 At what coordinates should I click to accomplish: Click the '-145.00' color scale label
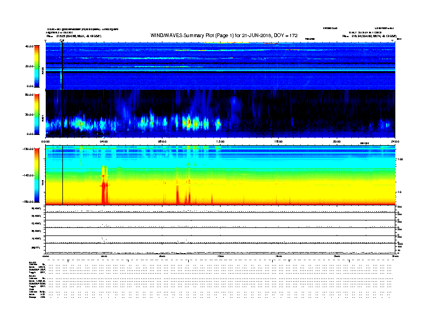click(x=29, y=175)
